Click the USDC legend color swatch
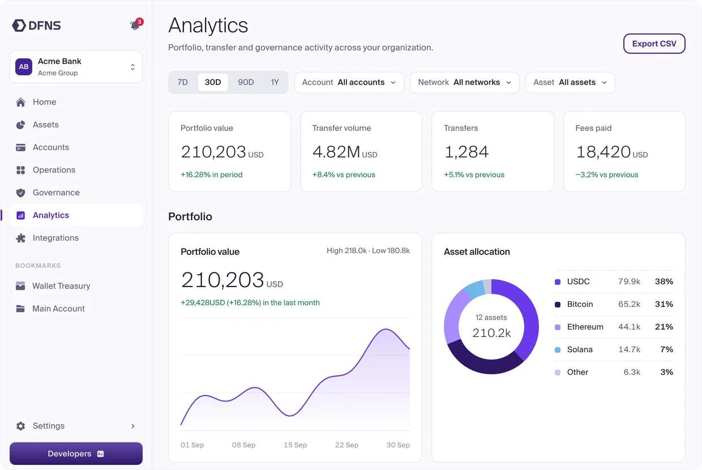This screenshot has height=470, width=702. 558,281
